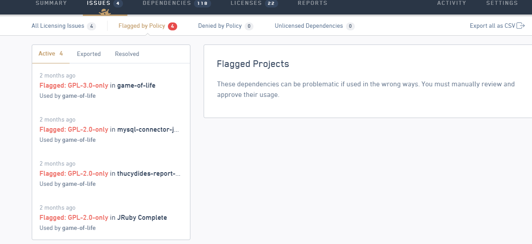
Task: Open the mysql-connector-j flagged GPL-2.0 issue
Action: point(111,129)
